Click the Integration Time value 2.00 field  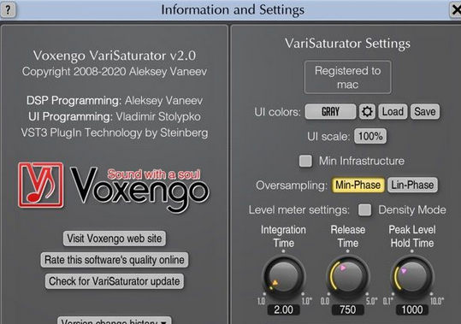283,309
